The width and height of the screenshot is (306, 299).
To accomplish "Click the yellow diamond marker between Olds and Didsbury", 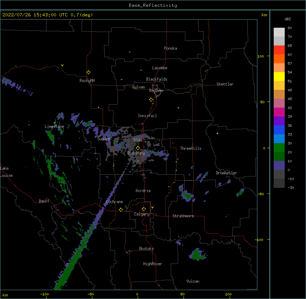I will pos(138,148).
